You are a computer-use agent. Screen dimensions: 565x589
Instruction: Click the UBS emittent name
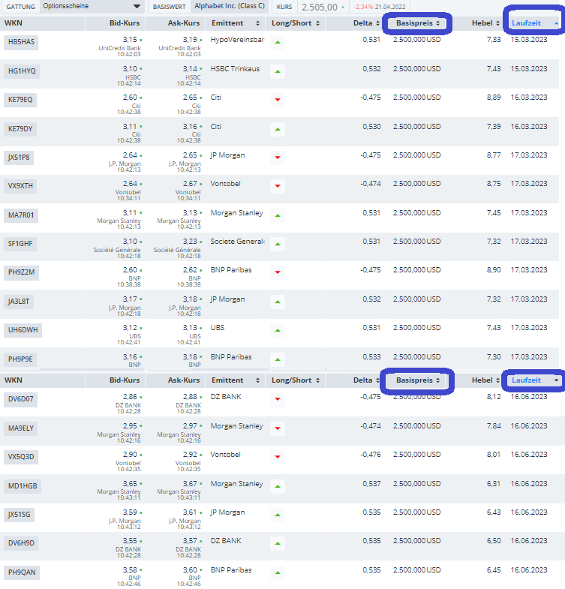pos(218,328)
